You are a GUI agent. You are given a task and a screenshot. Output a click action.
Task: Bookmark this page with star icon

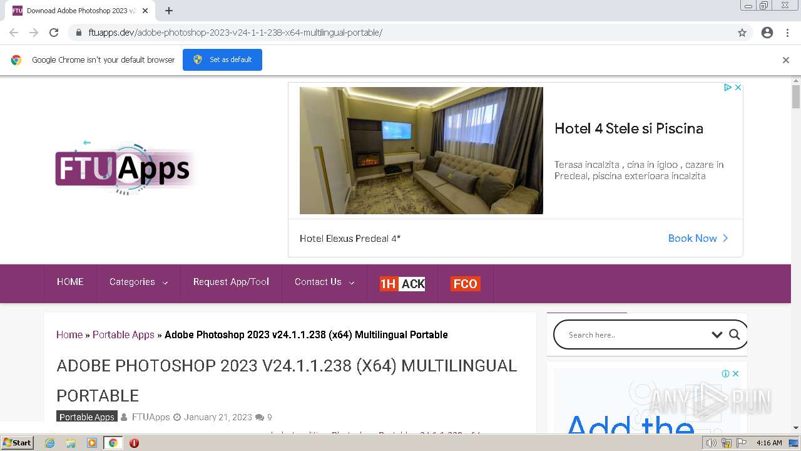tap(742, 33)
